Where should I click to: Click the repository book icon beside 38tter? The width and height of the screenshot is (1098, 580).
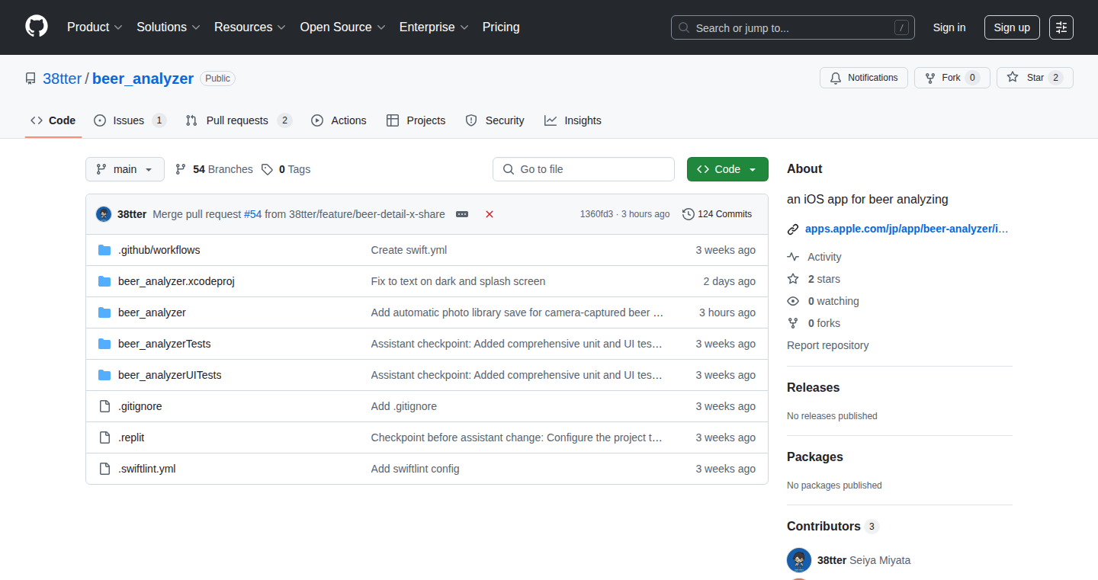(30, 79)
